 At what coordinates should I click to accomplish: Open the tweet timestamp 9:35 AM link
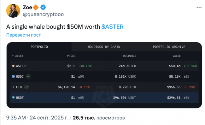click(16, 118)
